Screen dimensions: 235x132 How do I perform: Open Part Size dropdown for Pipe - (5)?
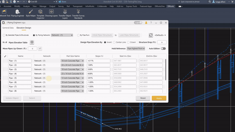tap(72, 78)
